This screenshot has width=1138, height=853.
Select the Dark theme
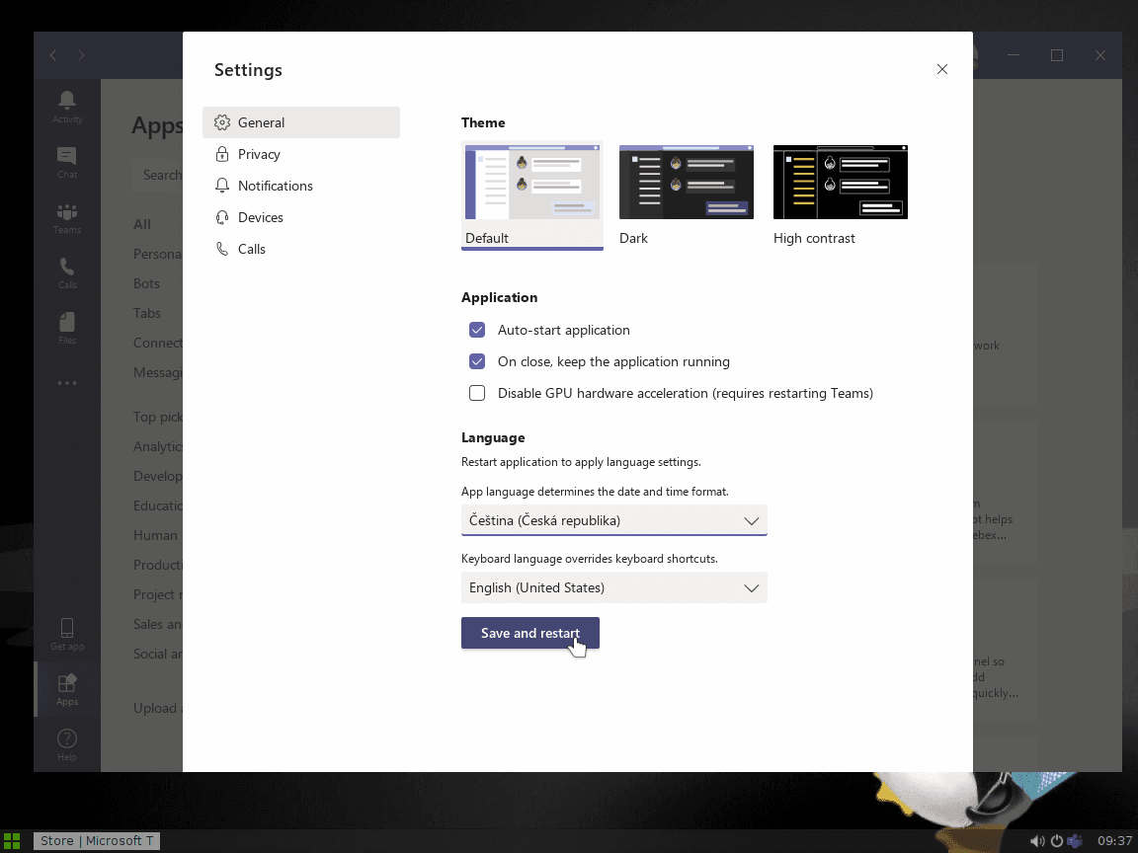tap(686, 182)
